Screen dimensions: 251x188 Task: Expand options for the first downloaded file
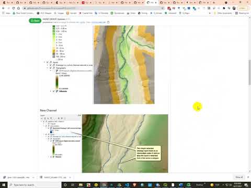(33, 178)
